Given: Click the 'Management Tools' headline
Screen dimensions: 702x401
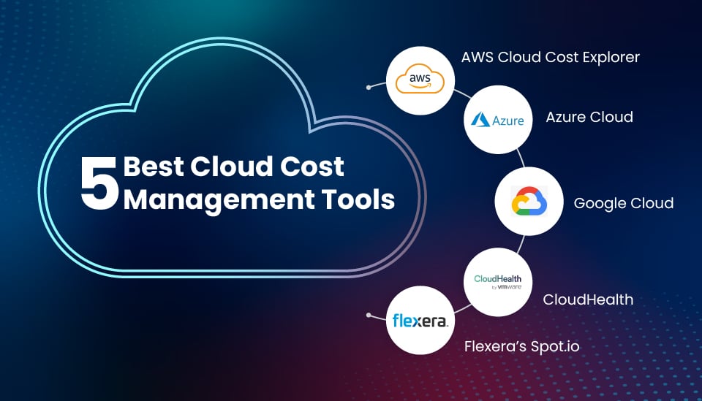Looking at the screenshot, I should [259, 199].
